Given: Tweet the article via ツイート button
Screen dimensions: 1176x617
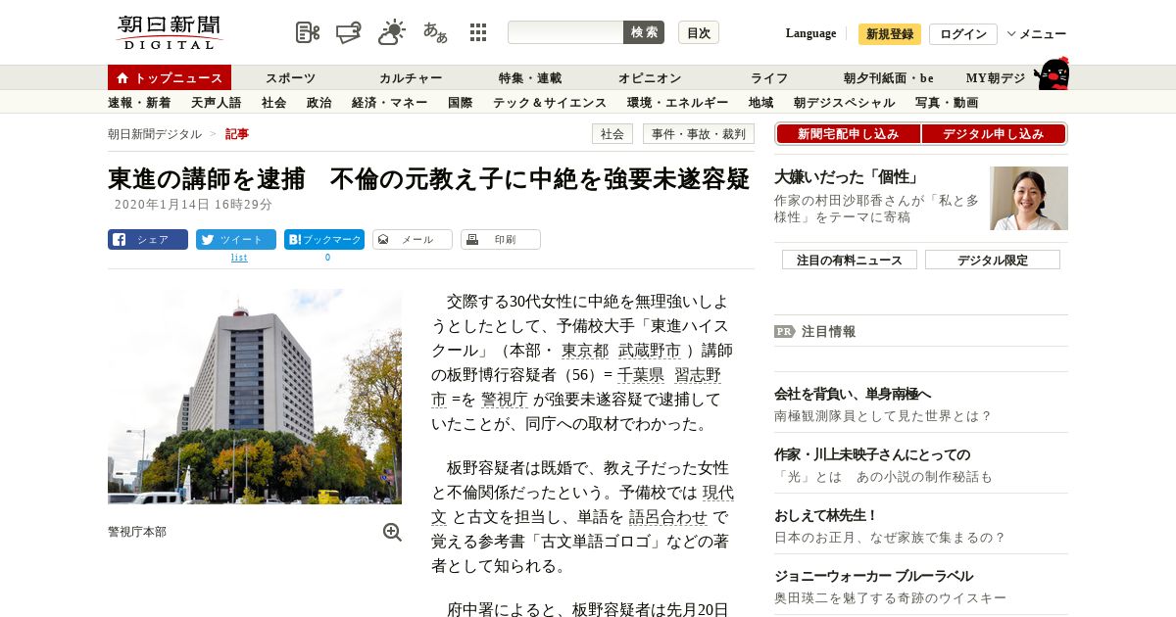Looking at the screenshot, I should [236, 239].
